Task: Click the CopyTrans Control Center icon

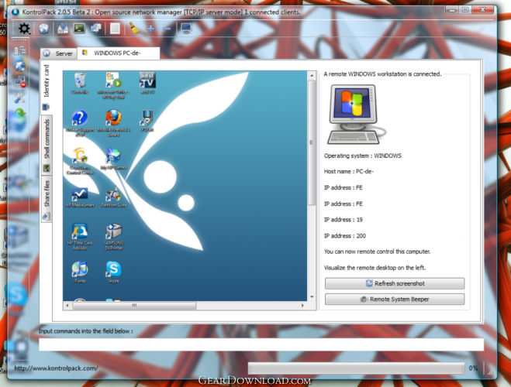Action: pyautogui.click(x=80, y=161)
